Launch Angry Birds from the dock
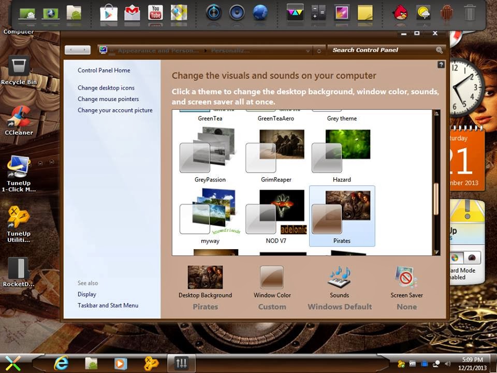Image resolution: width=497 pixels, height=373 pixels. tap(400, 12)
